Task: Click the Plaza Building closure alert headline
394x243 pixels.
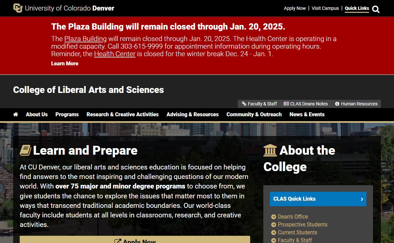Action: coord(168,27)
